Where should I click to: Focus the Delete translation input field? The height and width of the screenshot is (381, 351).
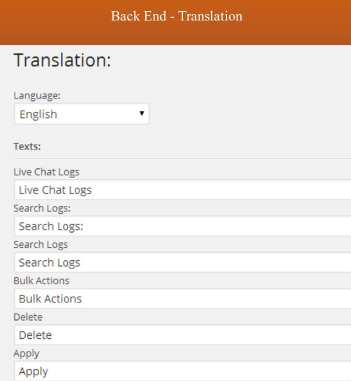(x=183, y=335)
